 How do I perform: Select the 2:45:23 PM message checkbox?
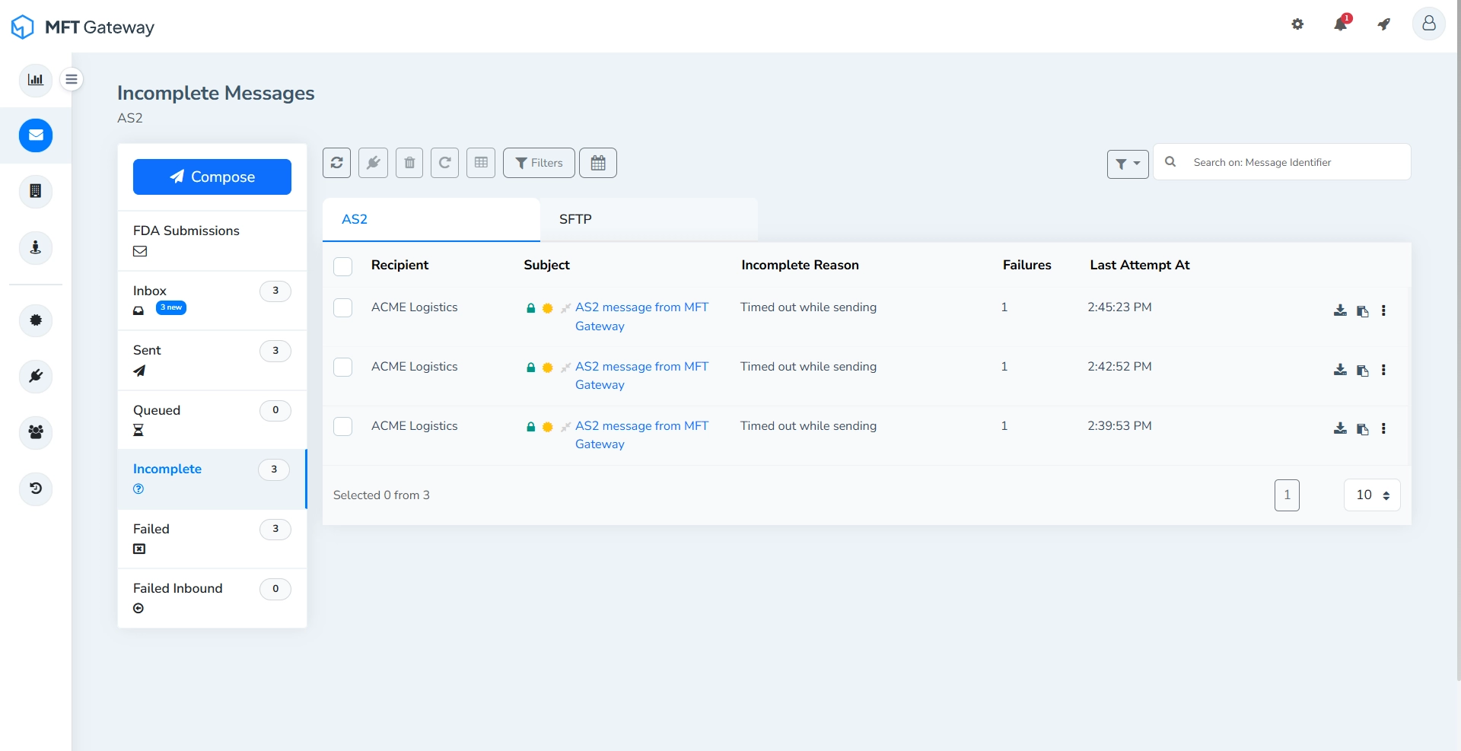343,307
